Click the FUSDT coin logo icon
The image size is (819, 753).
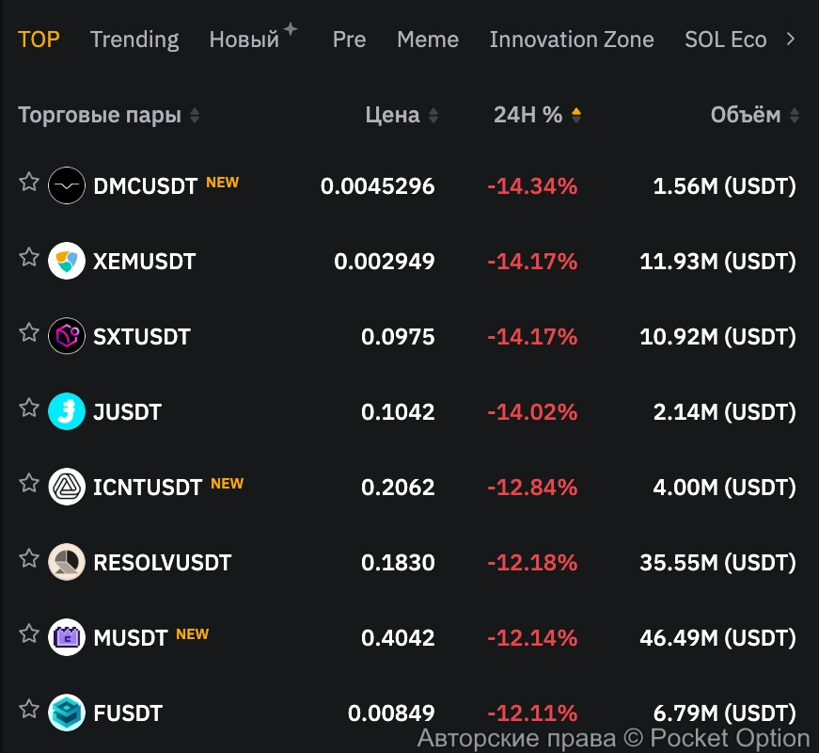[x=67, y=713]
